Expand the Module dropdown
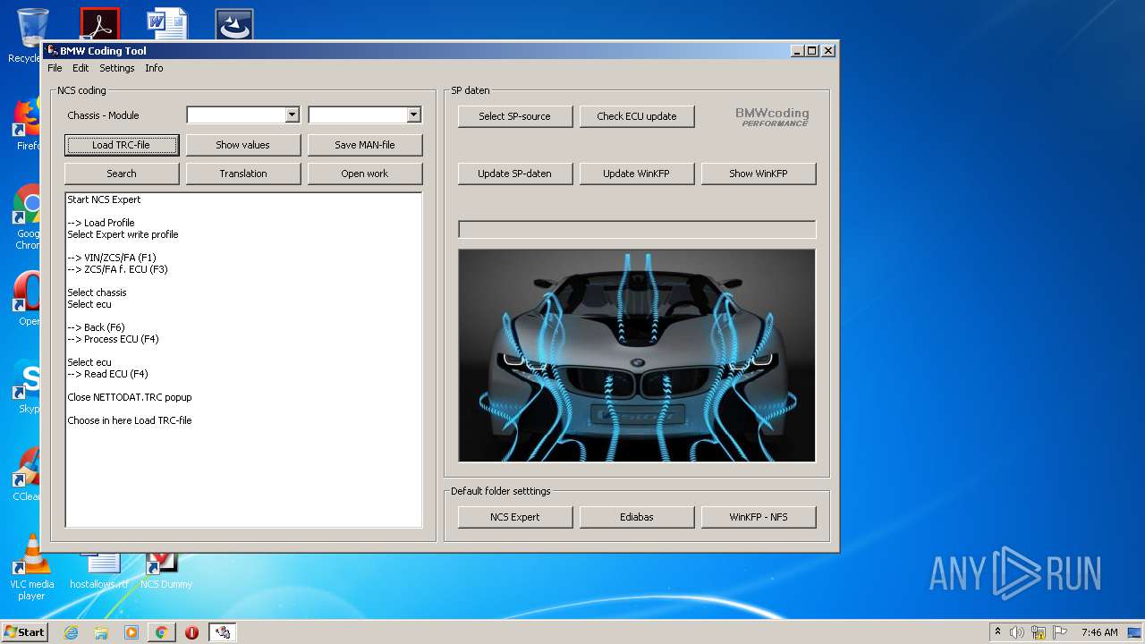This screenshot has height=644, width=1145. tap(413, 114)
